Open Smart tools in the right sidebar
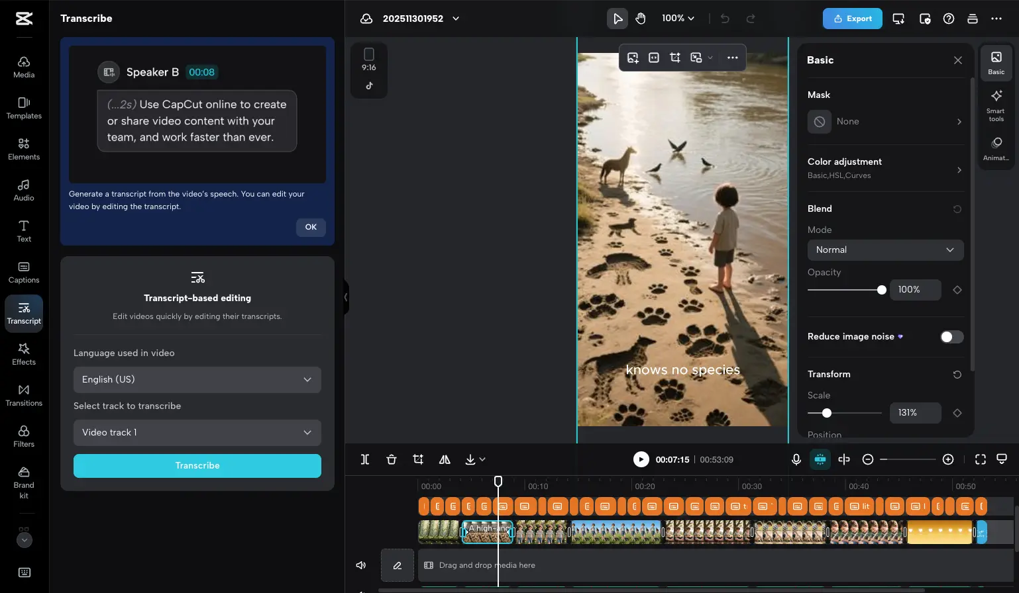This screenshot has width=1019, height=593. coord(996,104)
